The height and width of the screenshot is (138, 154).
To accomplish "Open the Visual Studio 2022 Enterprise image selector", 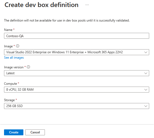I will (x=77, y=52).
